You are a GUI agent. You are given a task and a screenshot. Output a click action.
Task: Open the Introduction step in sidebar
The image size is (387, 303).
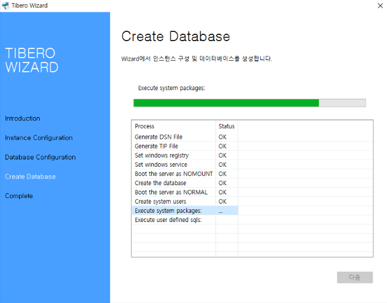tap(23, 118)
